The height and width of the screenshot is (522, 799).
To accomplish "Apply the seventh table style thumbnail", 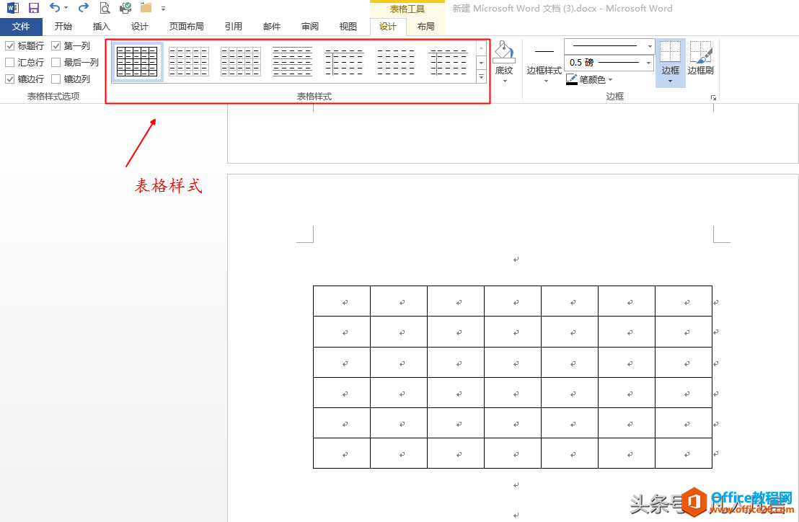I will 449,61.
